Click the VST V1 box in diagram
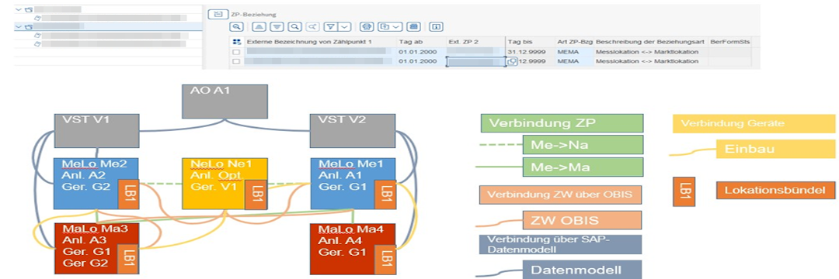This screenshot has width=839, height=279. pos(97,131)
